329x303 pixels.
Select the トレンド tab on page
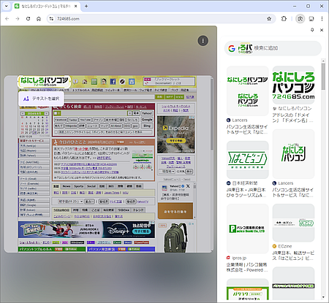(x=138, y=210)
